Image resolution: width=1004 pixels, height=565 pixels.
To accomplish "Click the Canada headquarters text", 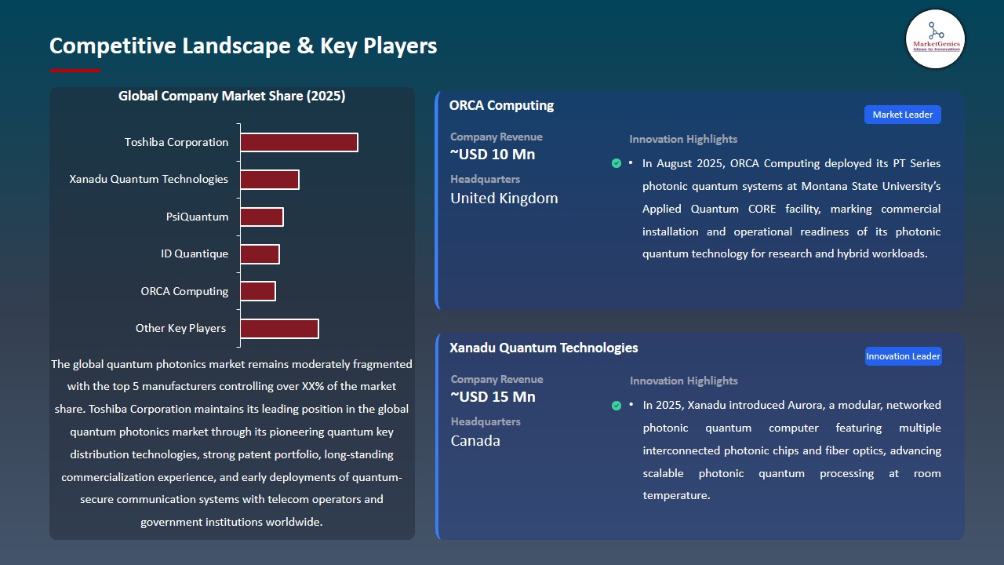I will [475, 440].
